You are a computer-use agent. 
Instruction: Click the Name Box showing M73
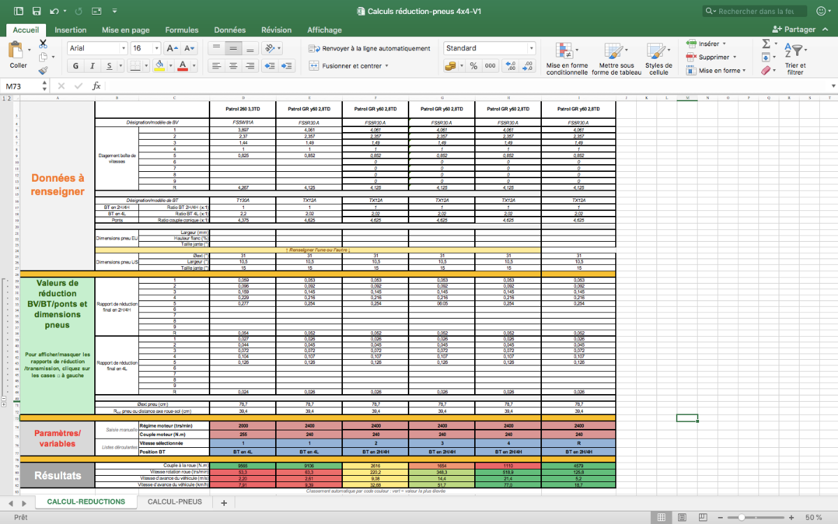click(21, 86)
